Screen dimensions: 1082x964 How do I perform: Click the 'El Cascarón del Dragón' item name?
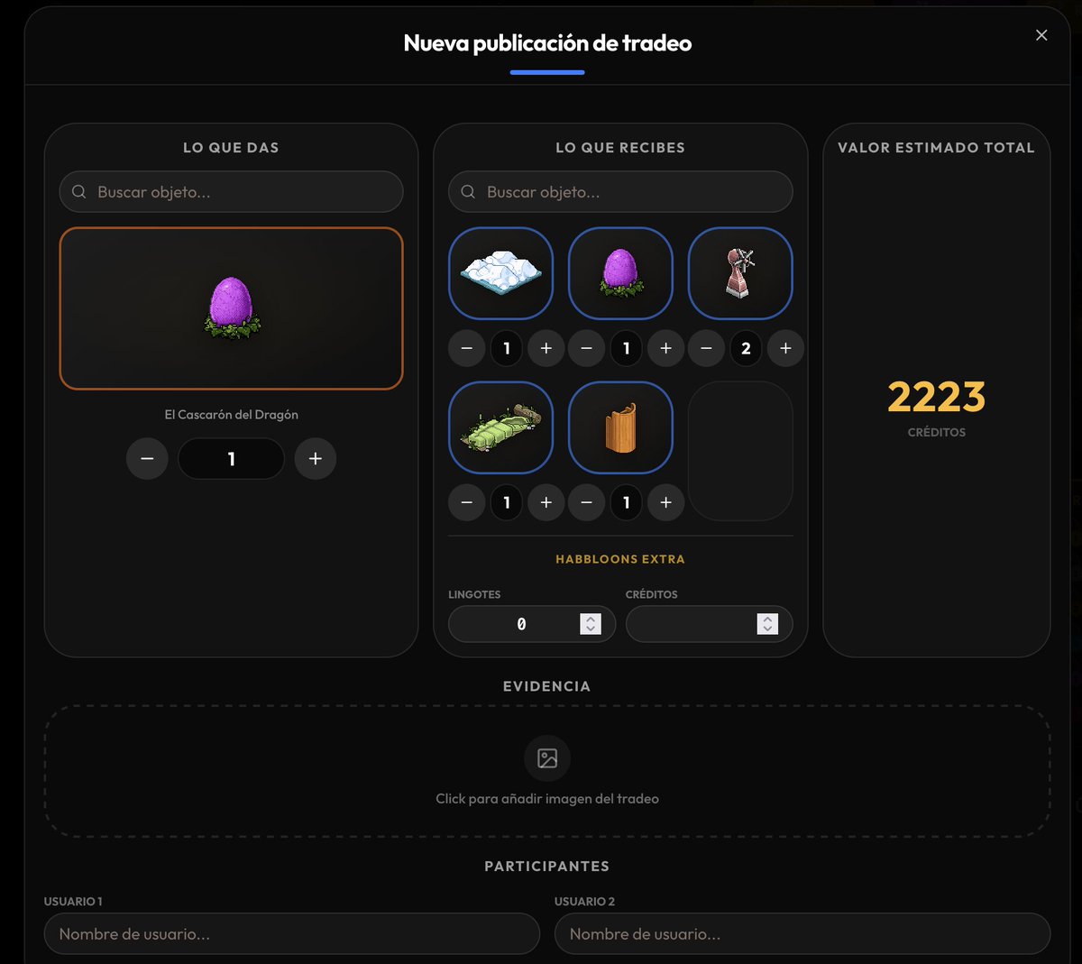[231, 415]
